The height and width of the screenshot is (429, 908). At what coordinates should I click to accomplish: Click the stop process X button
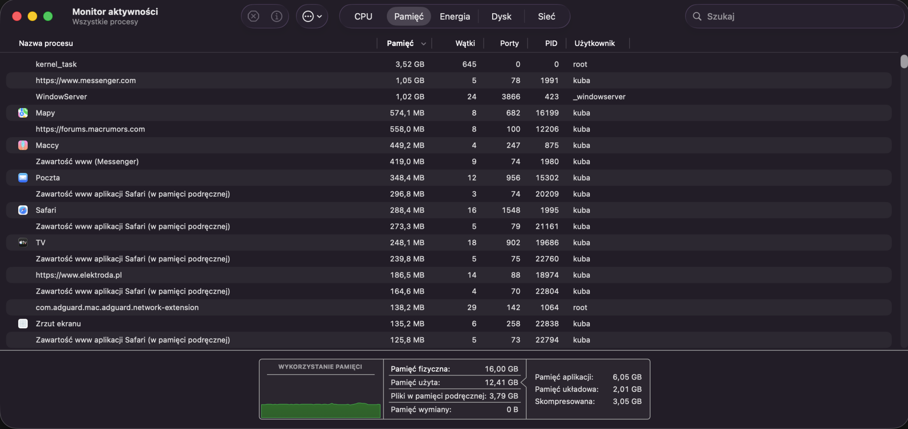click(253, 16)
